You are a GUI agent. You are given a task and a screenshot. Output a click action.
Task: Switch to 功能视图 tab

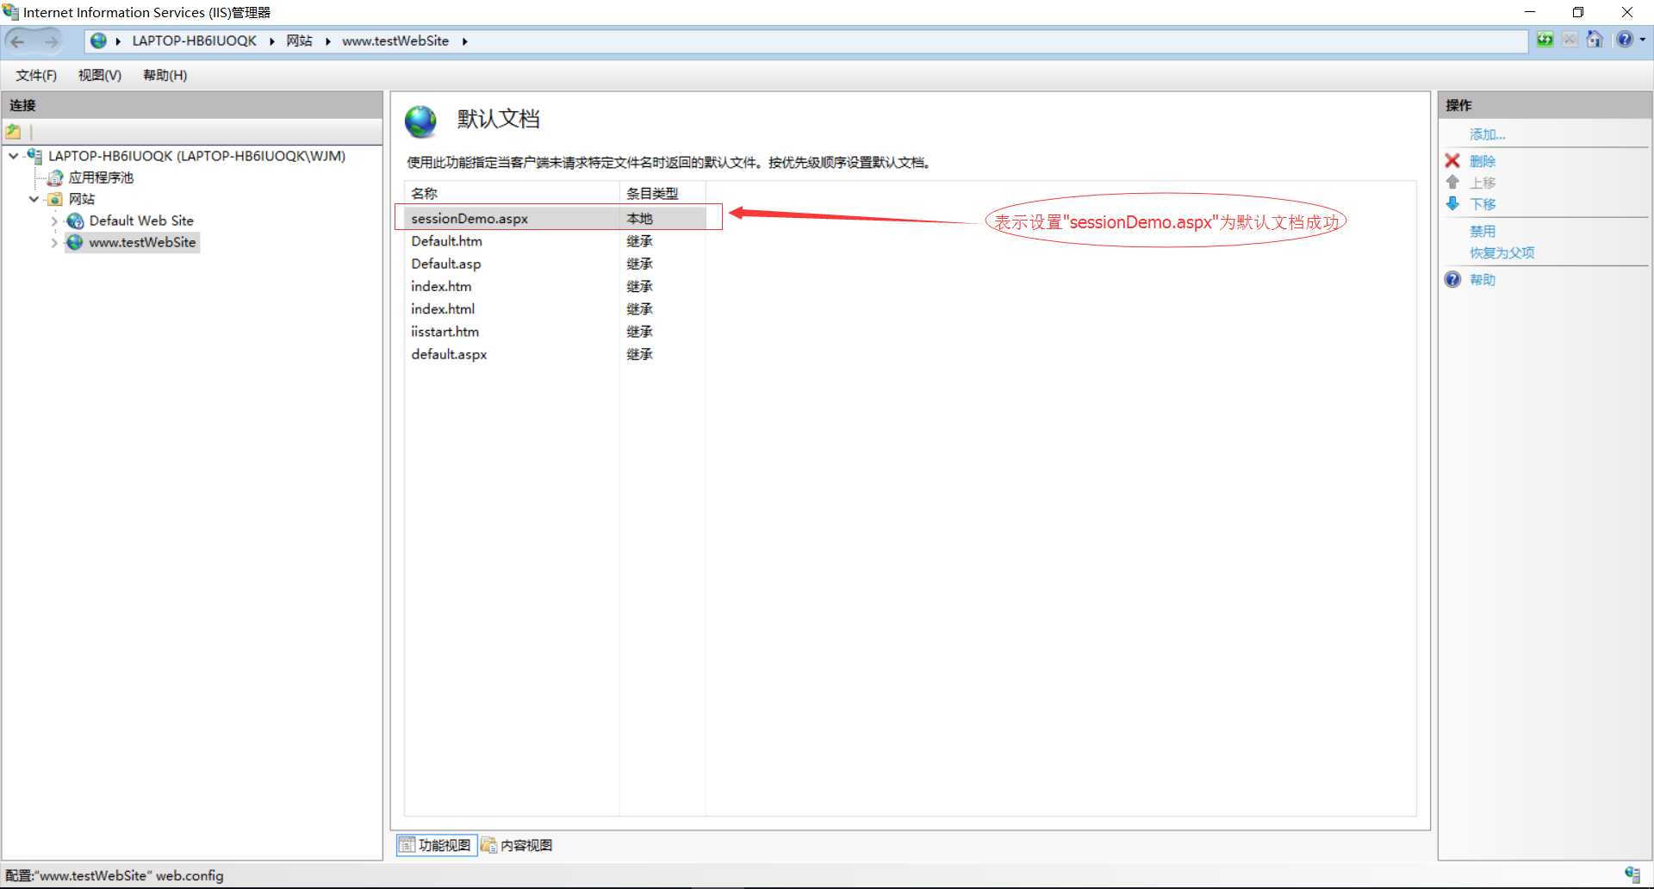[x=437, y=845]
